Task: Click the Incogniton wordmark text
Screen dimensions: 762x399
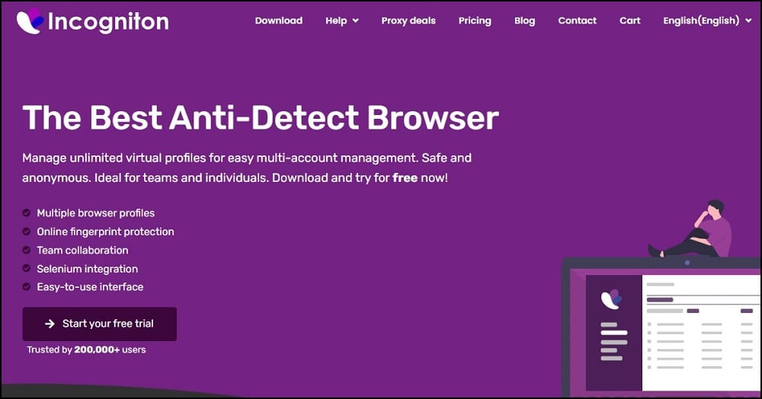Action: click(108, 22)
